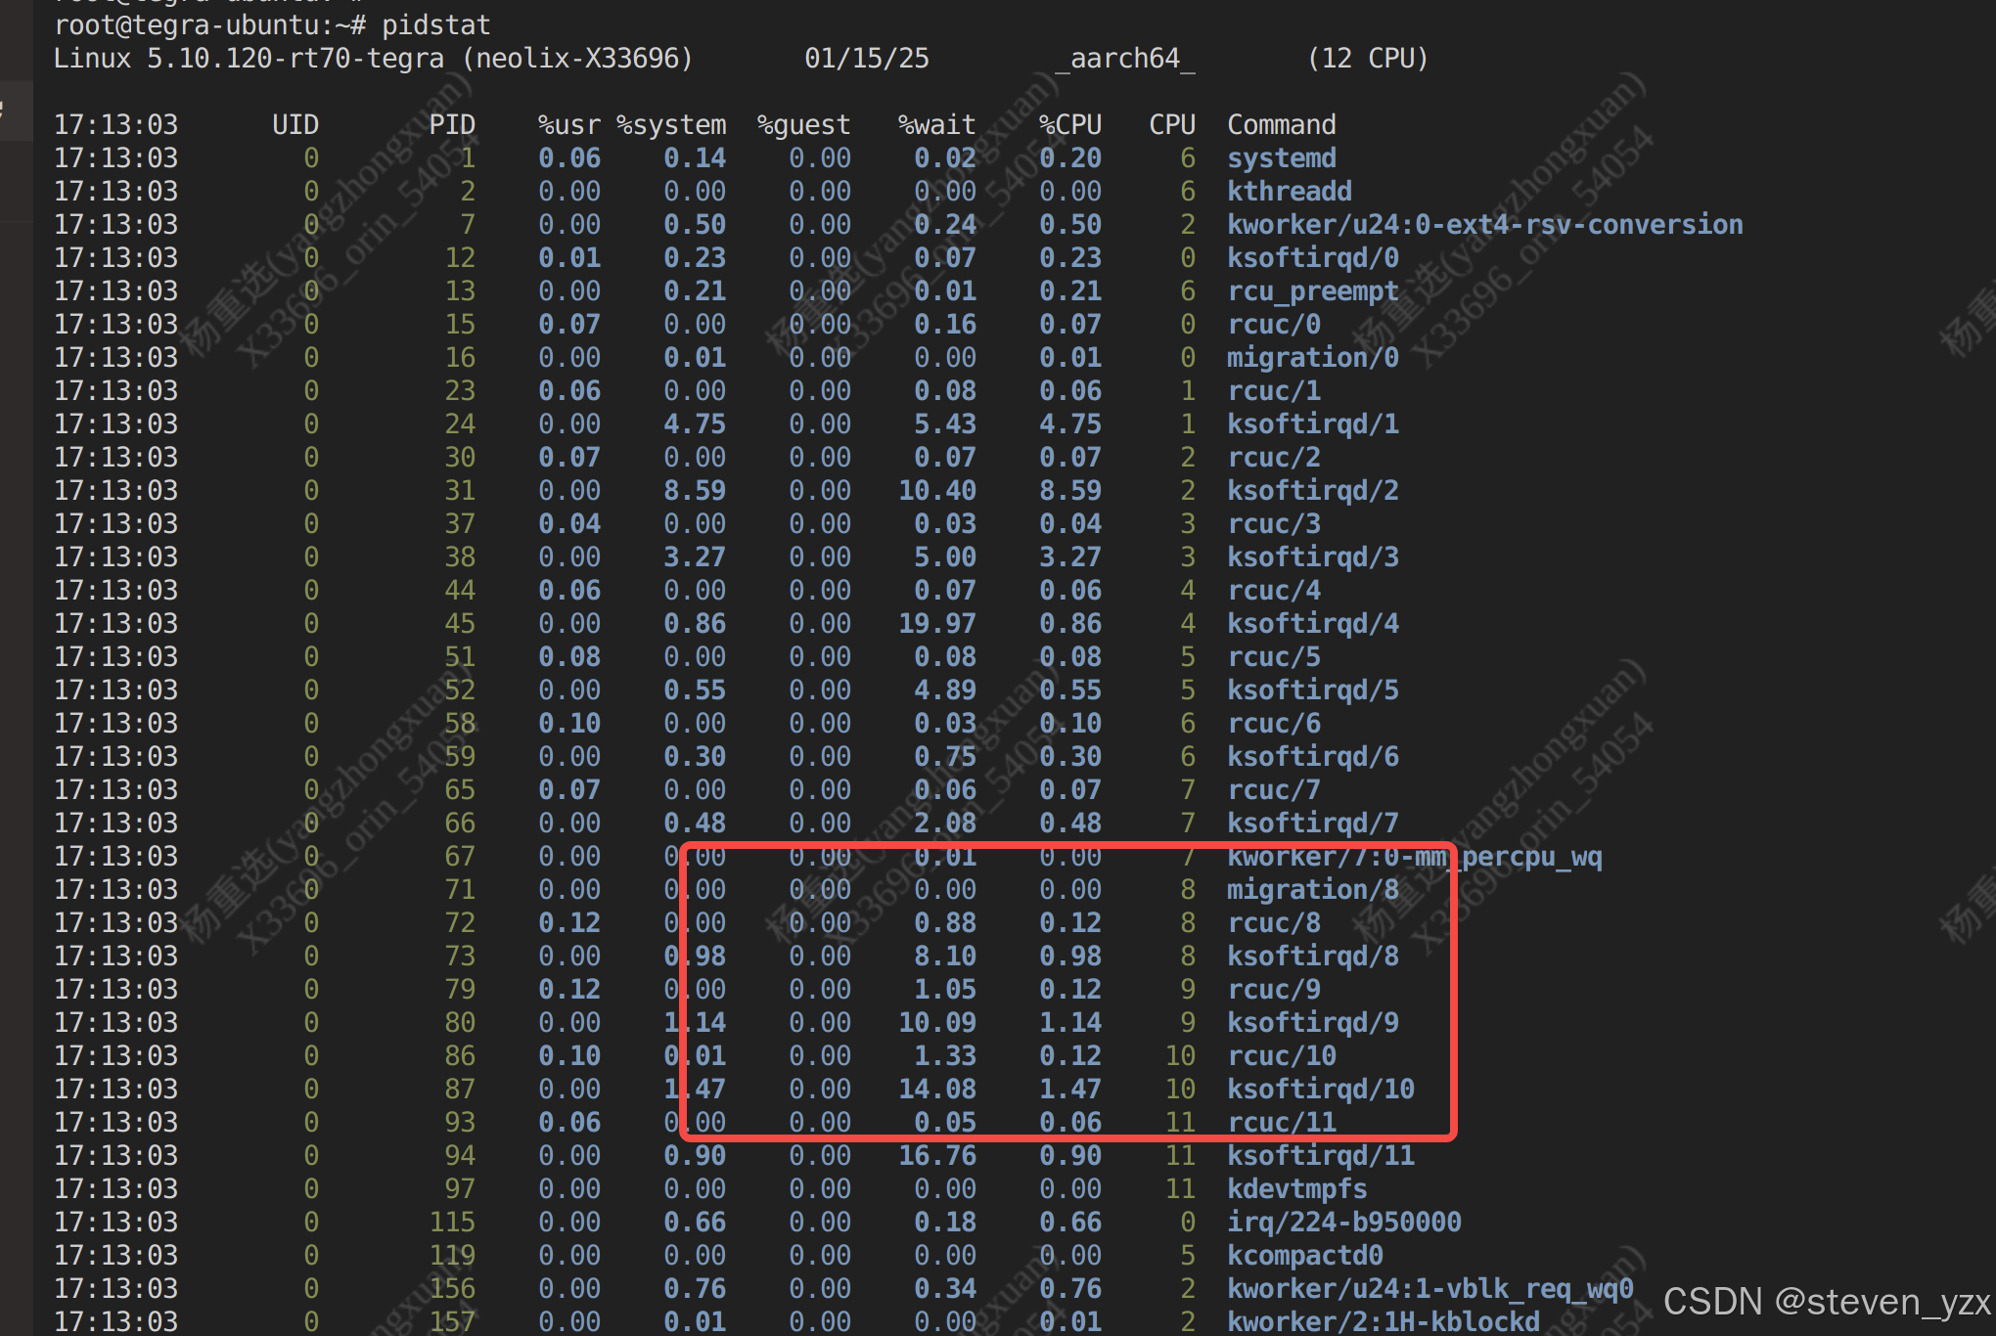
Task: Select ksoftirqd/2 process name
Action: pos(1312,491)
